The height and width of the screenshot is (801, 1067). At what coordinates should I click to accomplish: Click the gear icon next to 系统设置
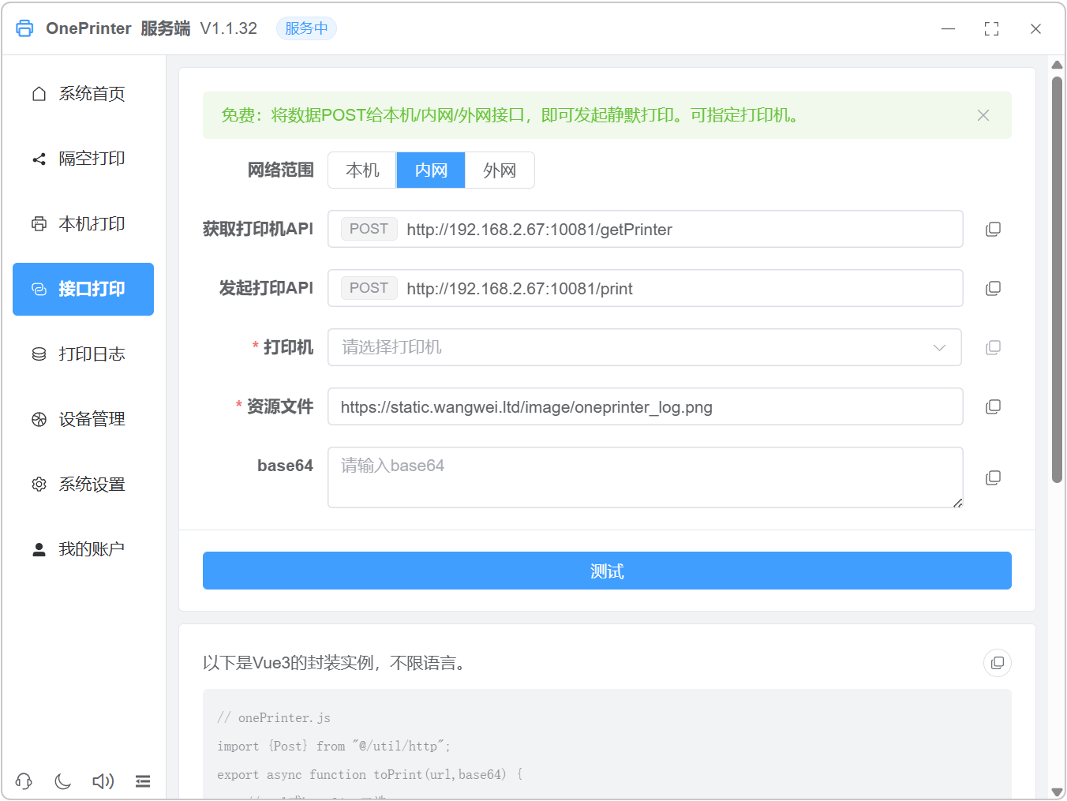coord(39,485)
